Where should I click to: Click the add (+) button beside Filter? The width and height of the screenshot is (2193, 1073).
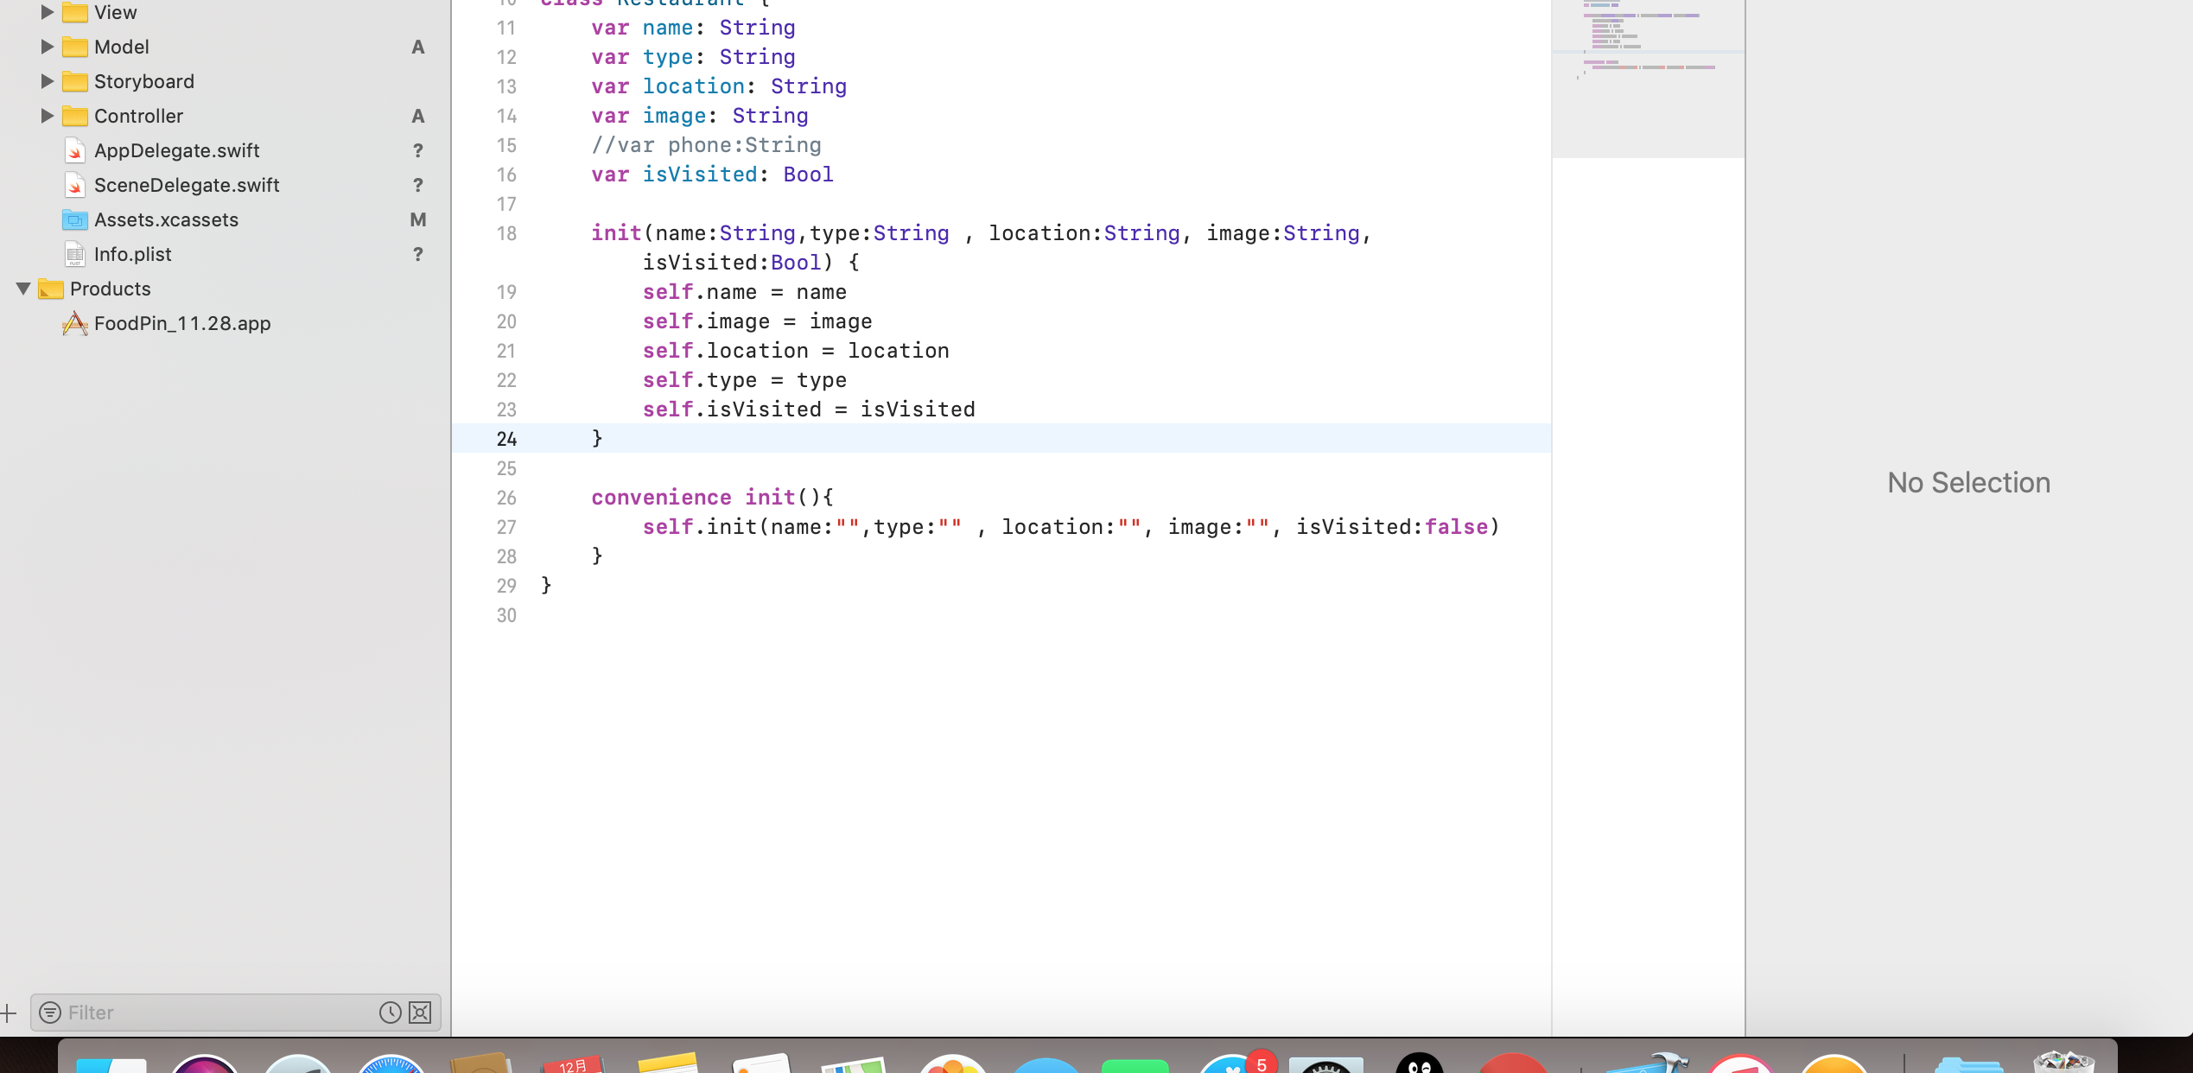click(9, 1013)
